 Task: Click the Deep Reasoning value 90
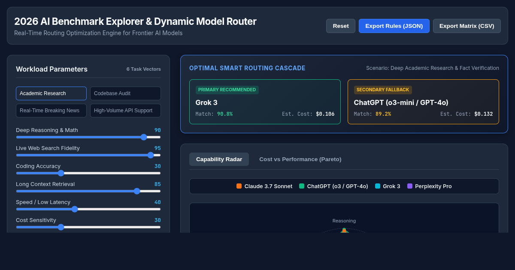click(x=158, y=130)
